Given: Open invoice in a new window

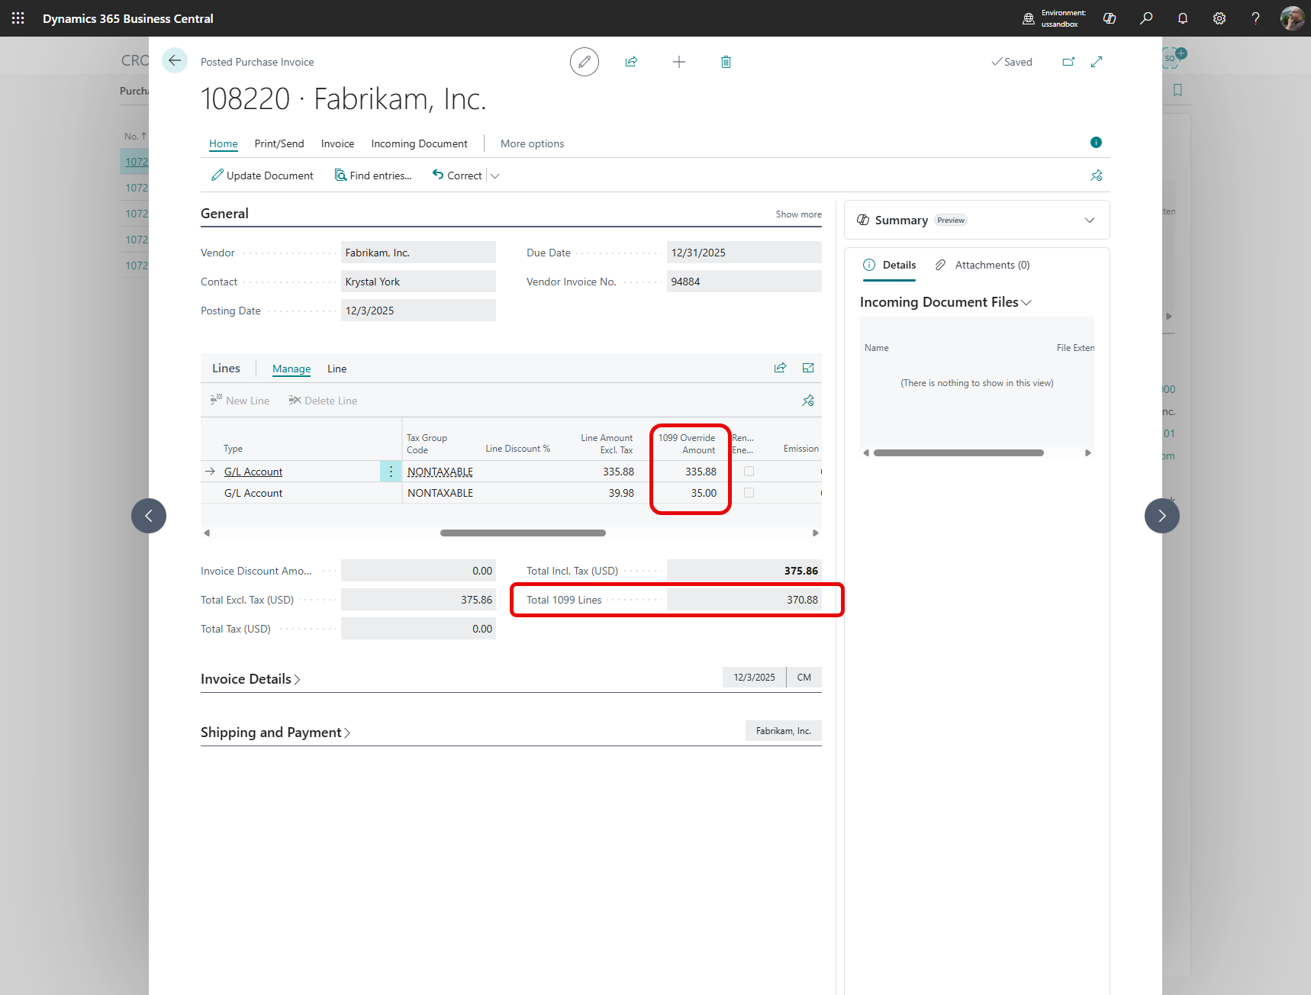Looking at the screenshot, I should tap(1068, 62).
